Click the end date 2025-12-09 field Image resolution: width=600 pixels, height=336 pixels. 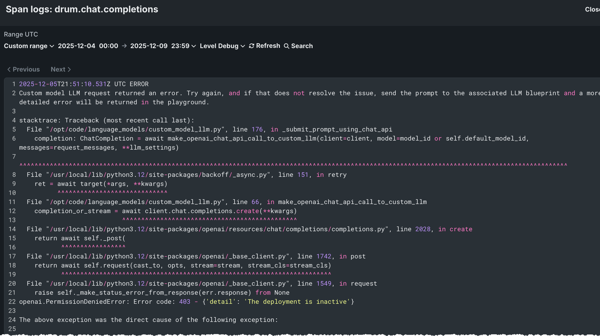pyautogui.click(x=149, y=46)
